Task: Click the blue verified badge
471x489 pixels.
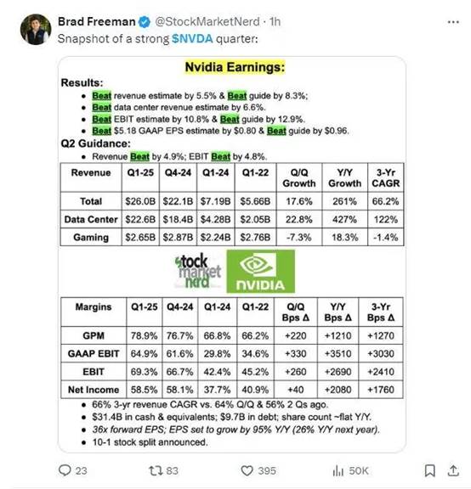Action: point(145,22)
